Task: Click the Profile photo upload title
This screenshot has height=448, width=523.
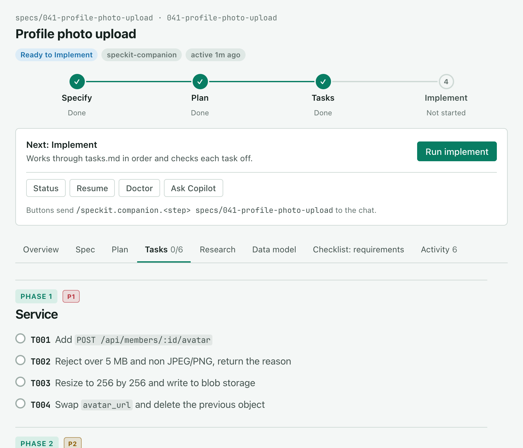Action: (x=76, y=34)
